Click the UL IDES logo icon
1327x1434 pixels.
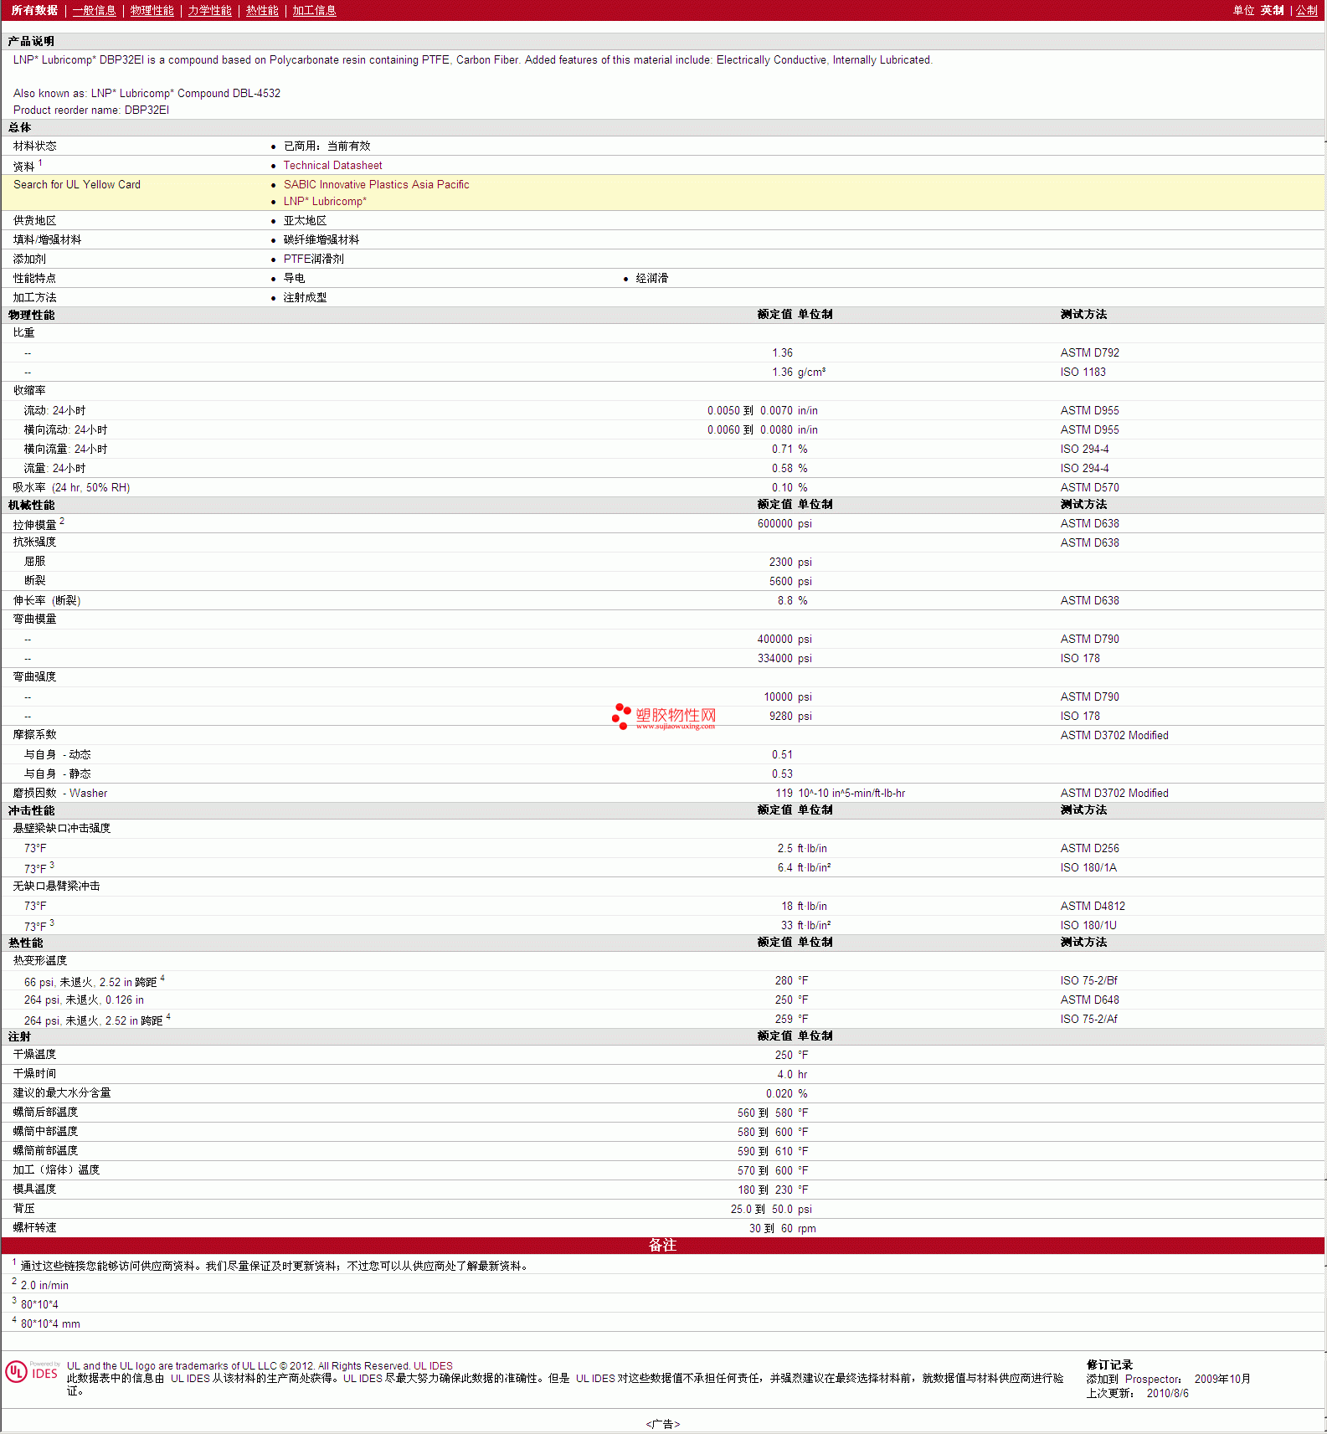32,1371
